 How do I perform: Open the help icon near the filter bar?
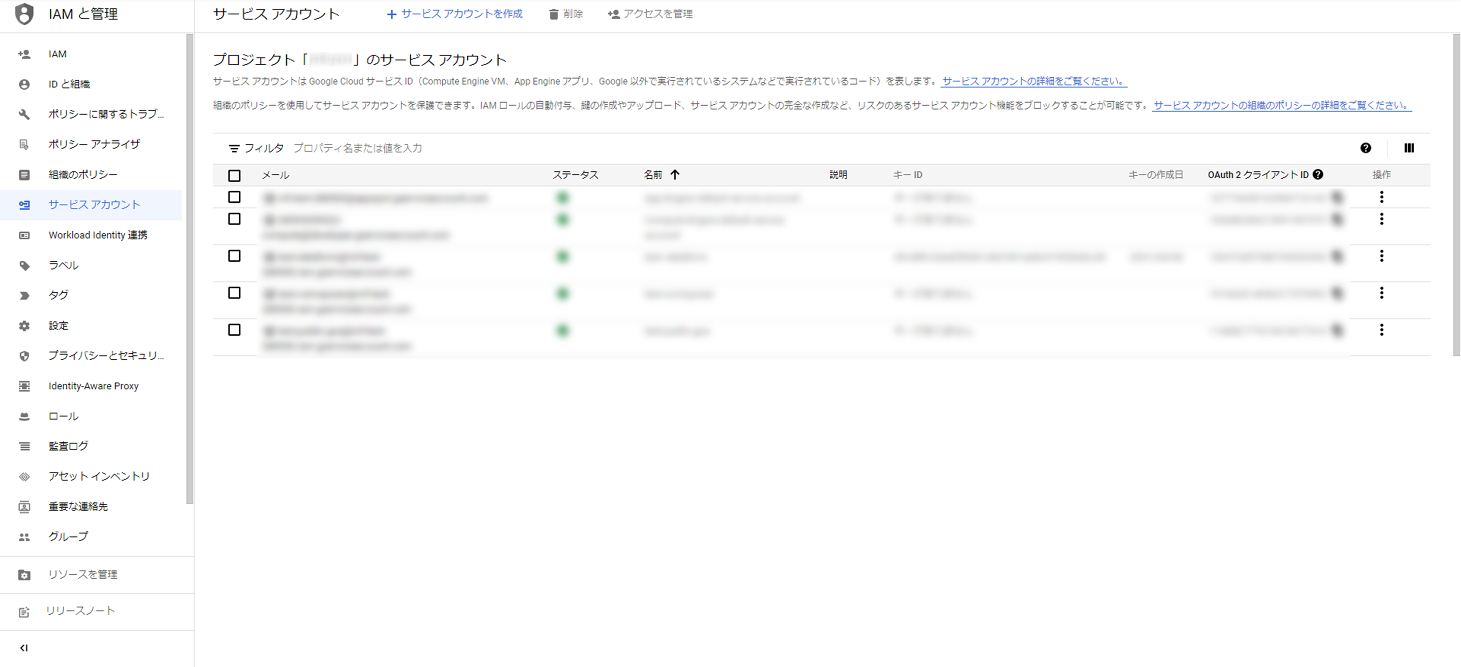[x=1366, y=148]
